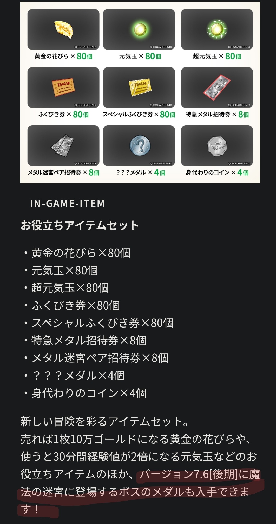
Task: Tap the 身代わりのコイン × 4個 image caption
Action: [217, 172]
